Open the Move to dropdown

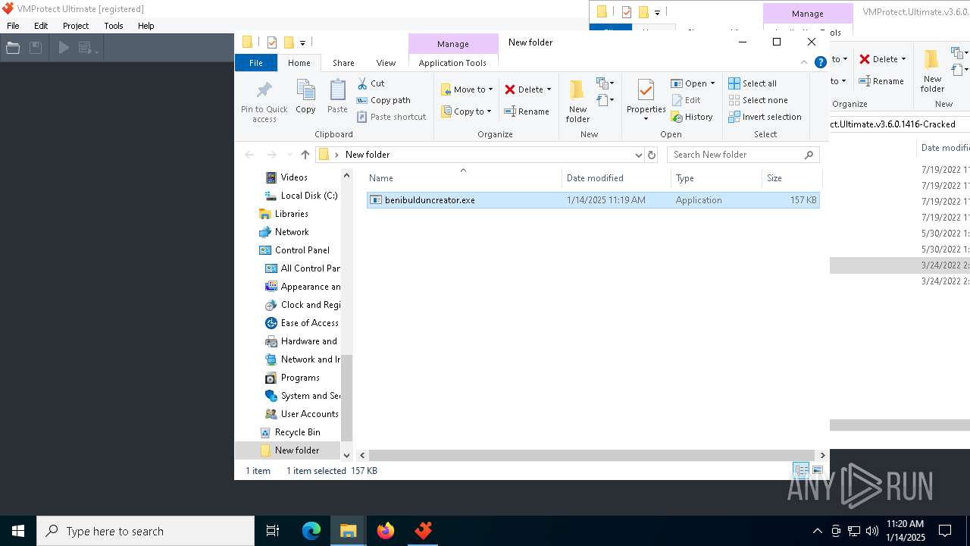click(x=467, y=89)
